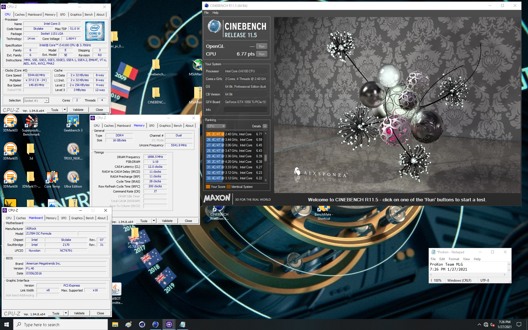Click Close in Memory CPU-Z window
Image resolution: width=528 pixels, height=330 pixels.
tap(188, 221)
